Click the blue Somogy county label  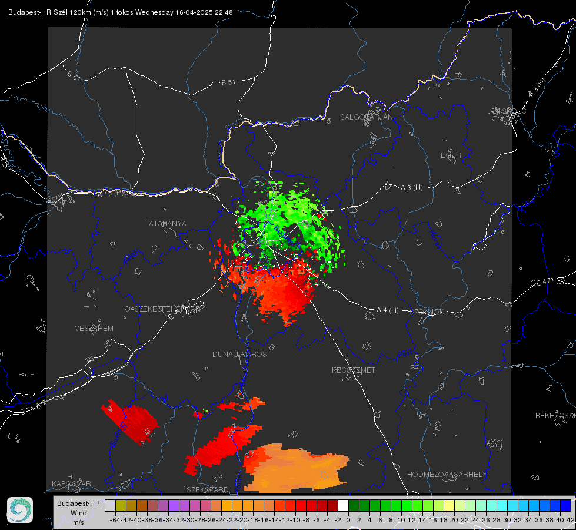(x=118, y=435)
